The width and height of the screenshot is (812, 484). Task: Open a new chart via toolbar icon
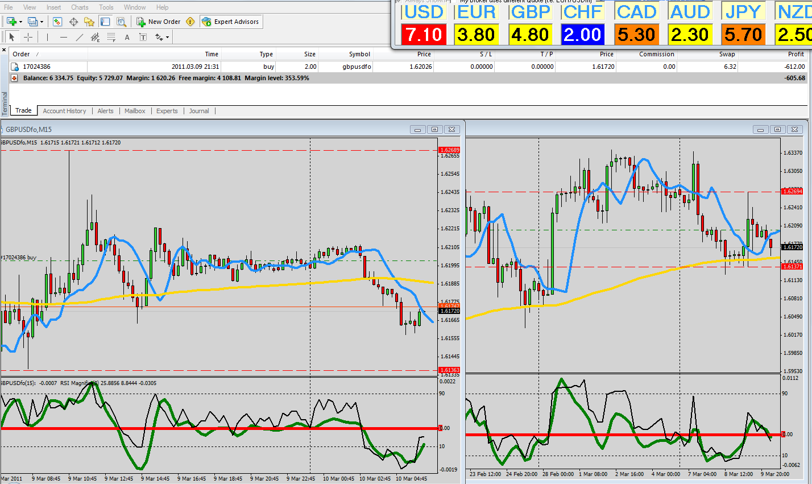[x=11, y=22]
